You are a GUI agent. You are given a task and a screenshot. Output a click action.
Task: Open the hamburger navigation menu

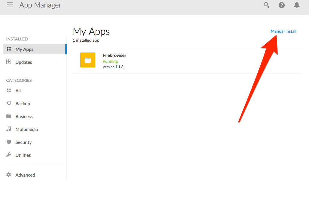[10, 5]
